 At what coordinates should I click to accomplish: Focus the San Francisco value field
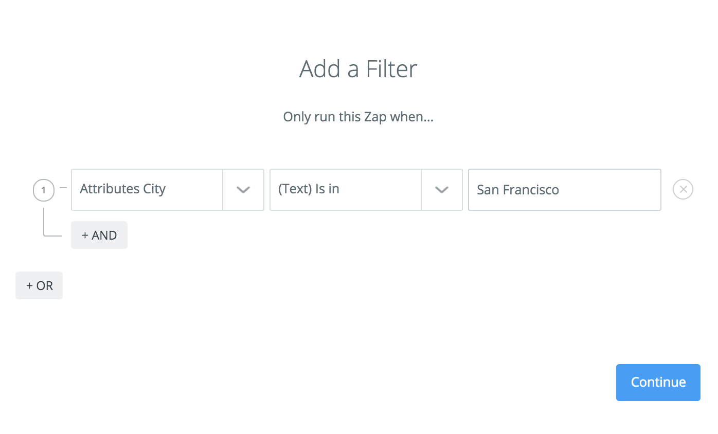pyautogui.click(x=565, y=190)
